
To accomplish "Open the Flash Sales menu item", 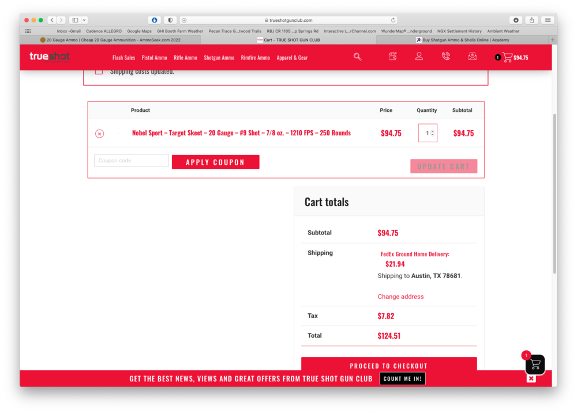I will pos(123,58).
